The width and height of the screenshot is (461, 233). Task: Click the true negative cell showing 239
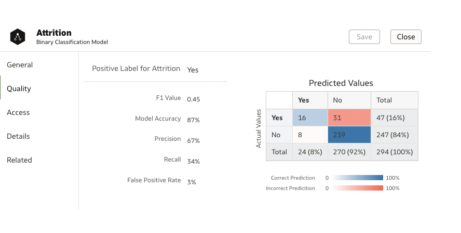349,135
